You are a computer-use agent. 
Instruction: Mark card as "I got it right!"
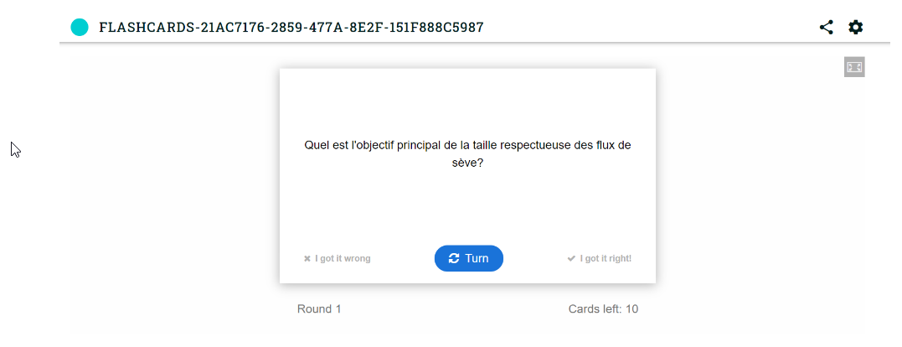[606, 259]
